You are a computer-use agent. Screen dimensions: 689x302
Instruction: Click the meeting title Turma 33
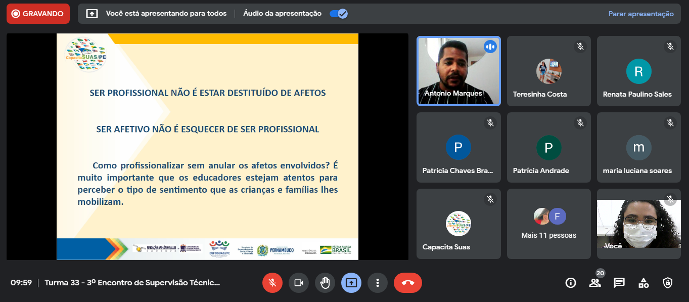(132, 283)
